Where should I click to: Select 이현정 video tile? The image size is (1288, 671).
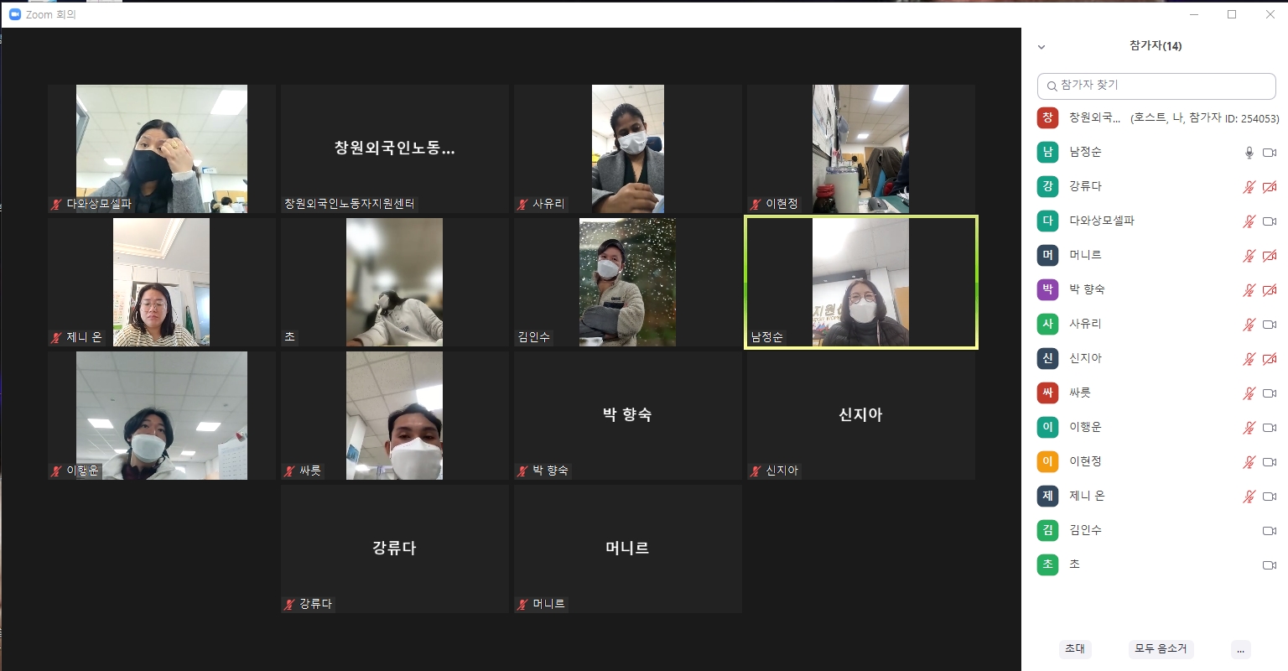click(x=861, y=148)
